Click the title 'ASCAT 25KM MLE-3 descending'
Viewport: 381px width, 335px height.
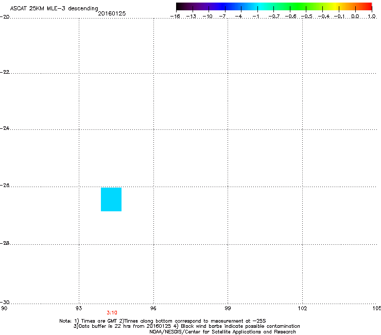tap(54, 8)
